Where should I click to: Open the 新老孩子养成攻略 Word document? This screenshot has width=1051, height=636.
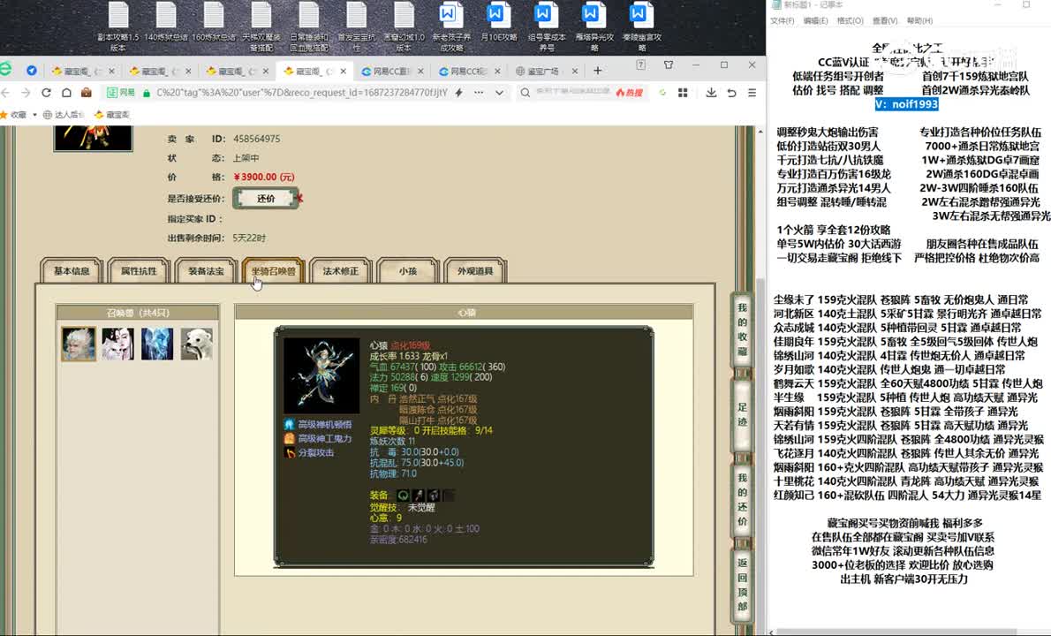[x=451, y=26]
